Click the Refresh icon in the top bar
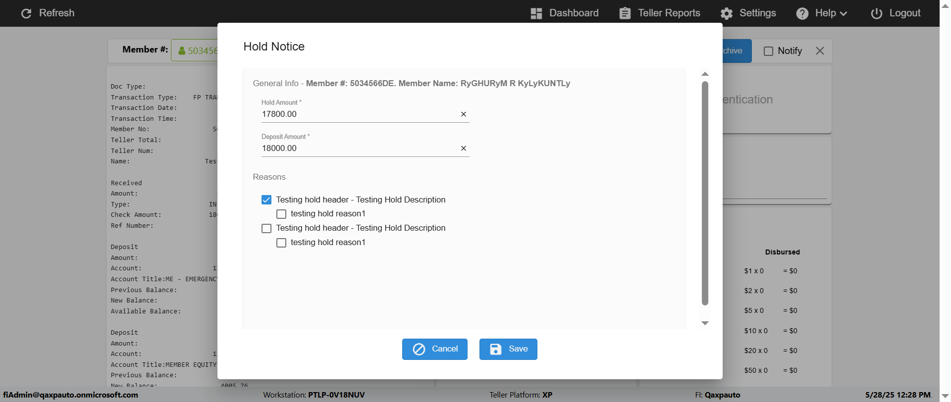This screenshot has height=402, width=951. tap(26, 13)
